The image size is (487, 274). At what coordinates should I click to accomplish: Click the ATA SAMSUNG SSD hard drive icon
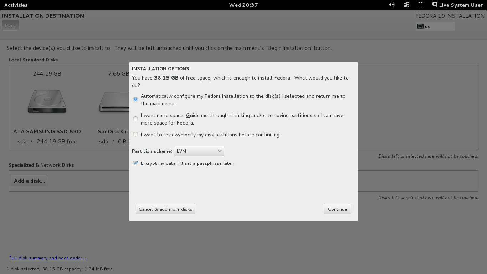pos(47,101)
